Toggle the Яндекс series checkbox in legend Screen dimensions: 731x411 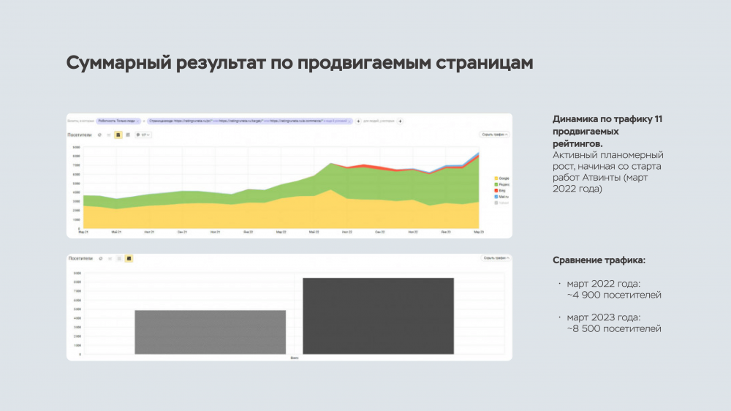(x=496, y=184)
